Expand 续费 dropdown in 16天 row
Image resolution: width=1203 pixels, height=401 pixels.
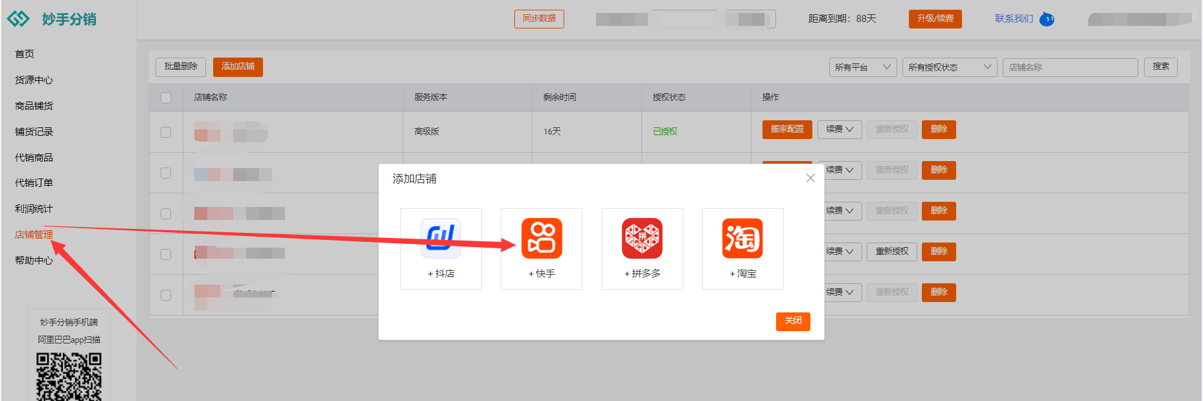[x=840, y=129]
